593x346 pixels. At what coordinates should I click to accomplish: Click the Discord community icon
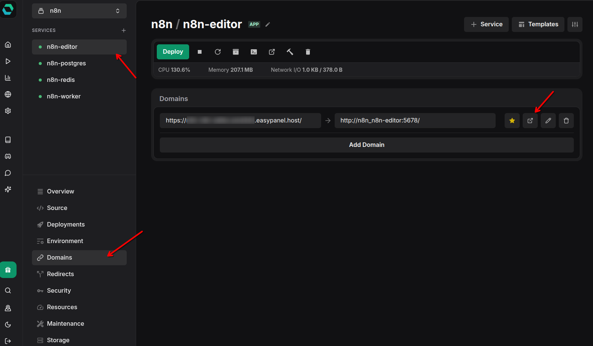pos(8,156)
